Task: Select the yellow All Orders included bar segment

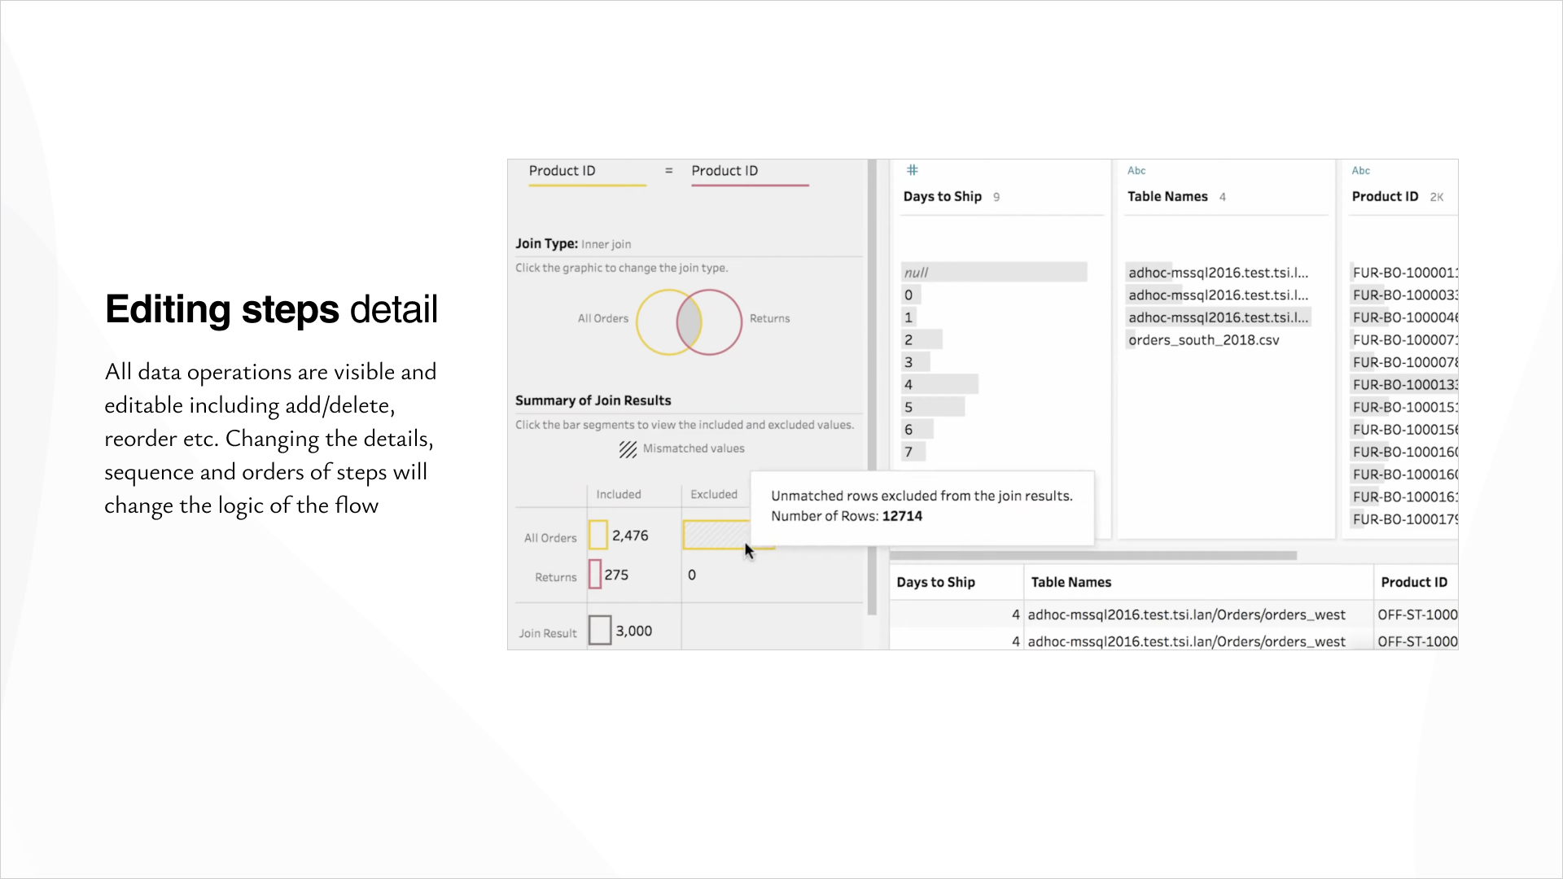Action: 598,535
